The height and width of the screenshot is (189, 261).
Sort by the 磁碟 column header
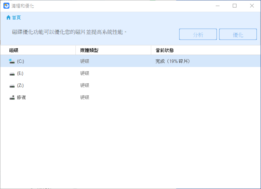coord(14,50)
